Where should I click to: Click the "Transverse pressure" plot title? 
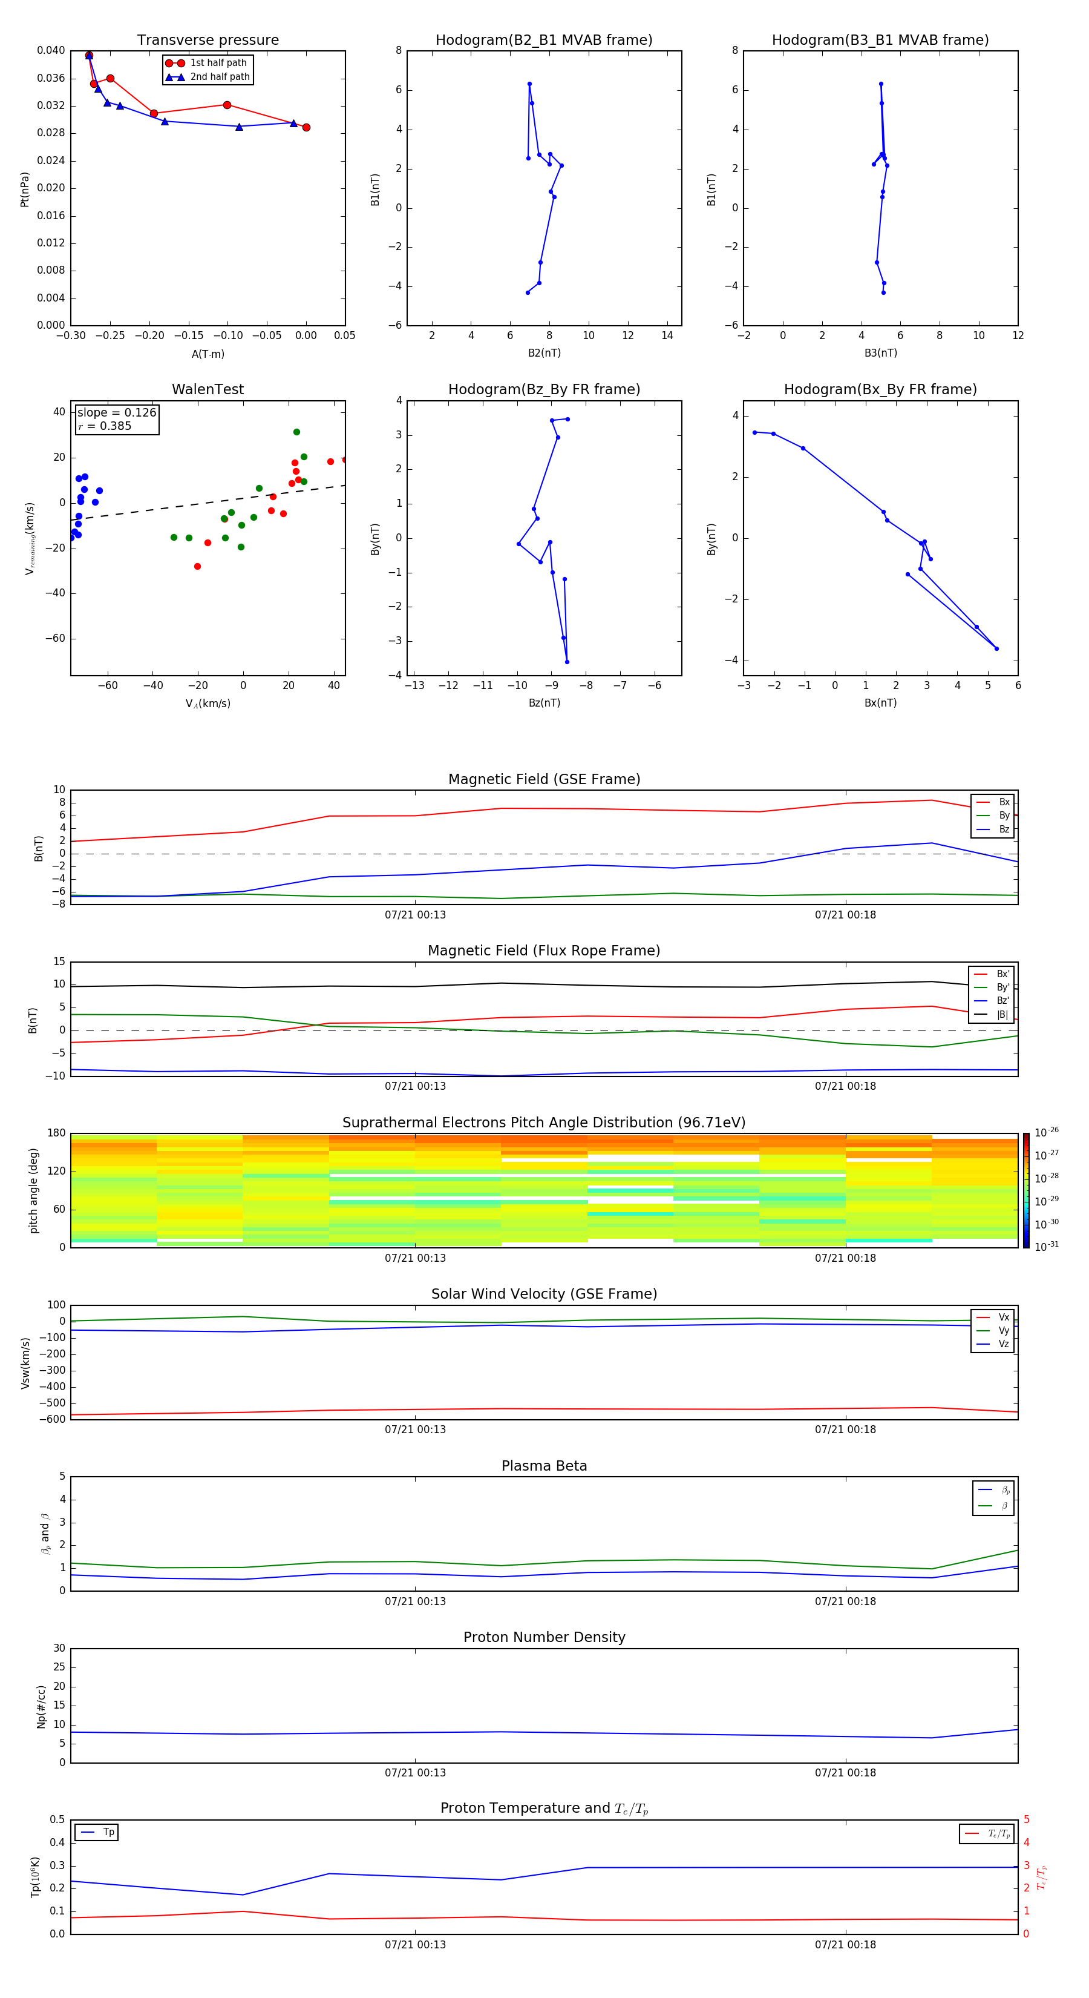click(x=208, y=41)
